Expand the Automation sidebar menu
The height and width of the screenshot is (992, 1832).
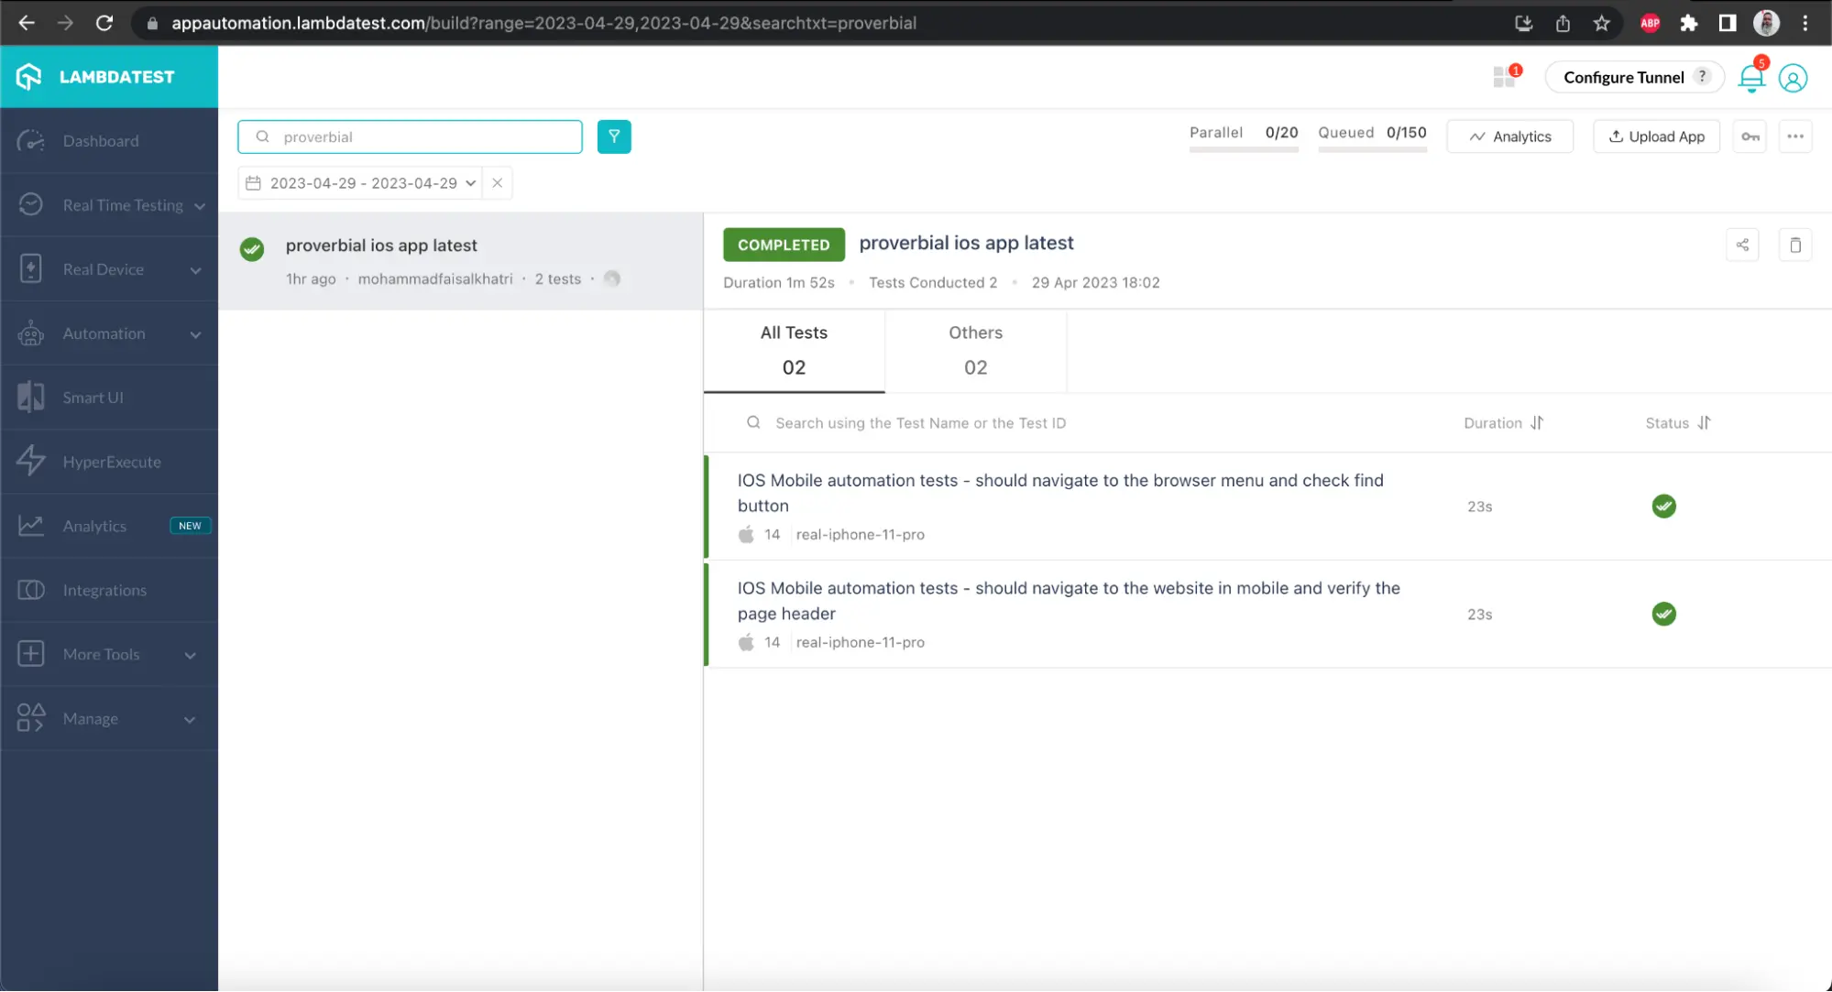(104, 333)
